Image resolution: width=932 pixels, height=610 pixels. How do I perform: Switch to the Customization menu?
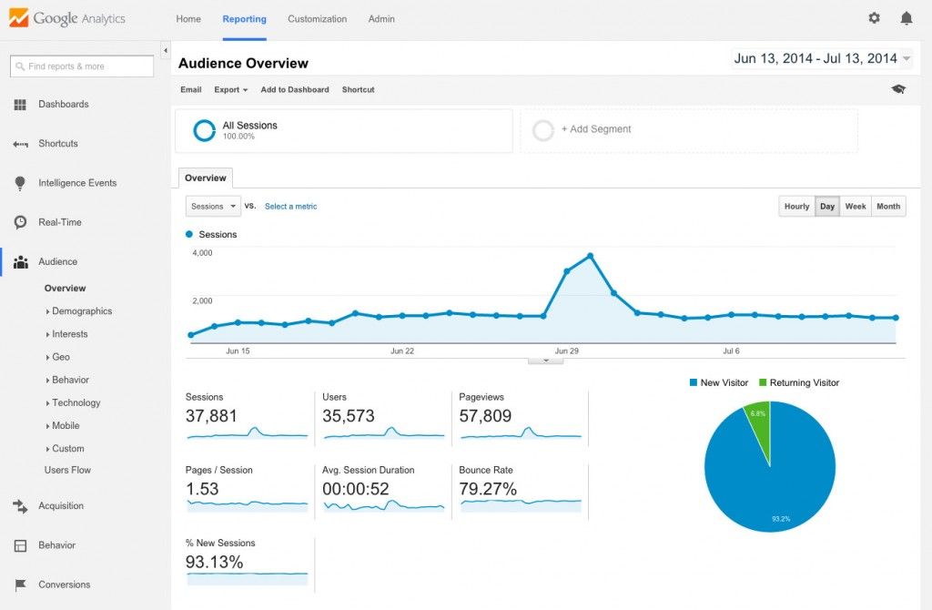click(x=317, y=18)
